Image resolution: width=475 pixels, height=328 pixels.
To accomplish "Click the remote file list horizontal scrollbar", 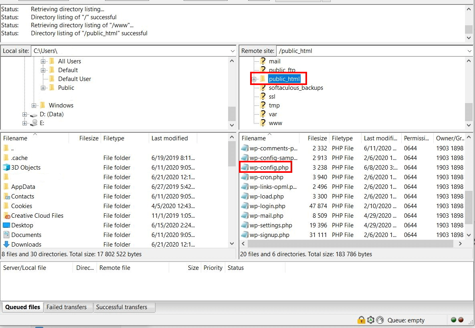I will coord(350,243).
